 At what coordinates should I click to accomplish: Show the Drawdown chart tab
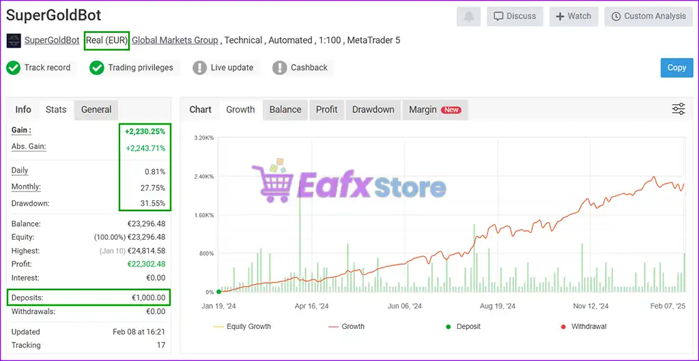pos(373,110)
